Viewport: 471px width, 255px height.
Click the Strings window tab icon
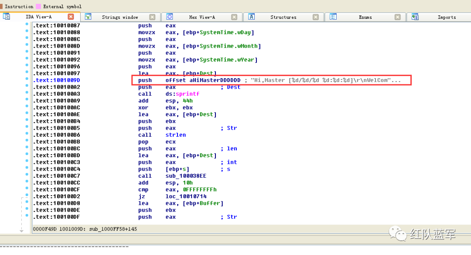point(88,17)
